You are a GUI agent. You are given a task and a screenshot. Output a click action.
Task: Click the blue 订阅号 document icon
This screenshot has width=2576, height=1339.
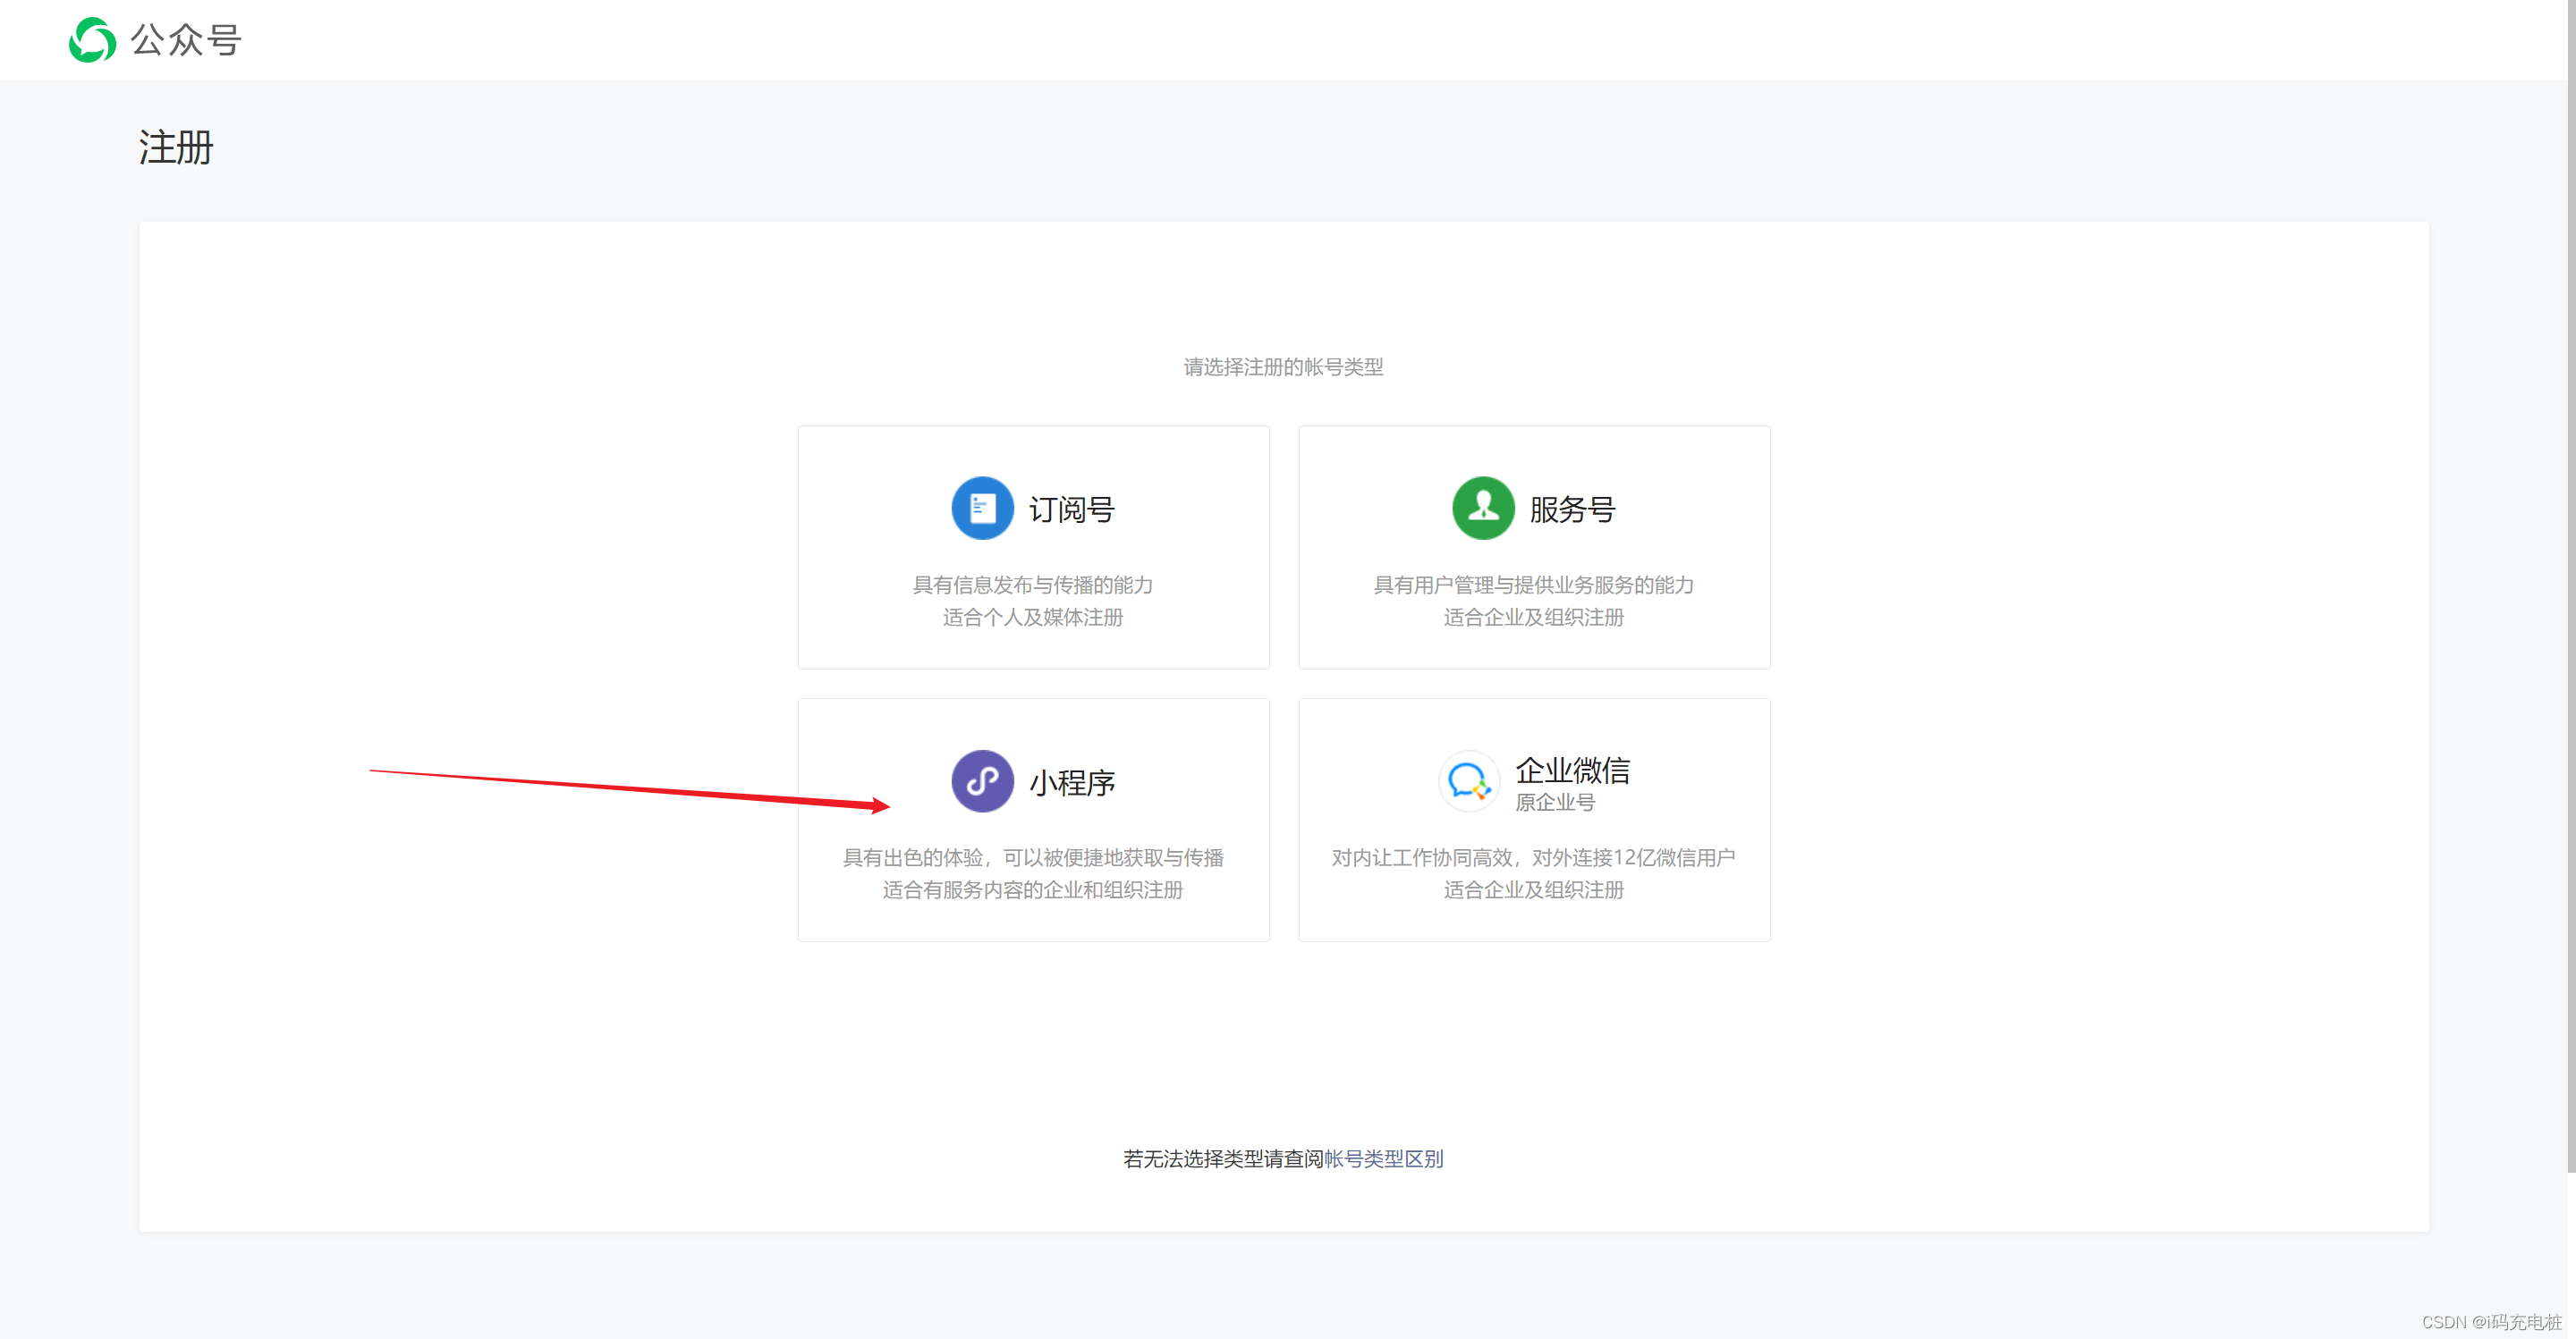(x=982, y=508)
